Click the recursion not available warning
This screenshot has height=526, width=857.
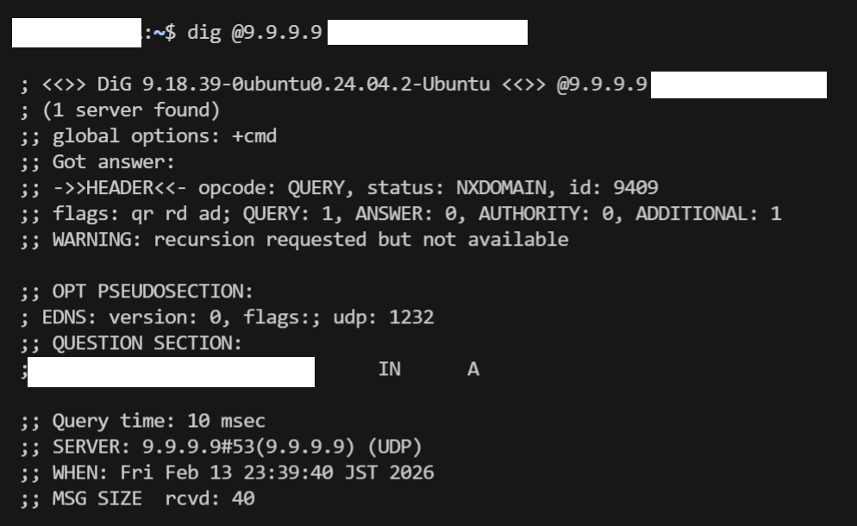coord(310,240)
